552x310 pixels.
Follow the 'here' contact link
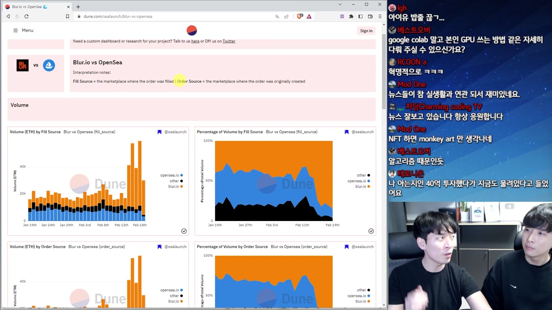195,41
